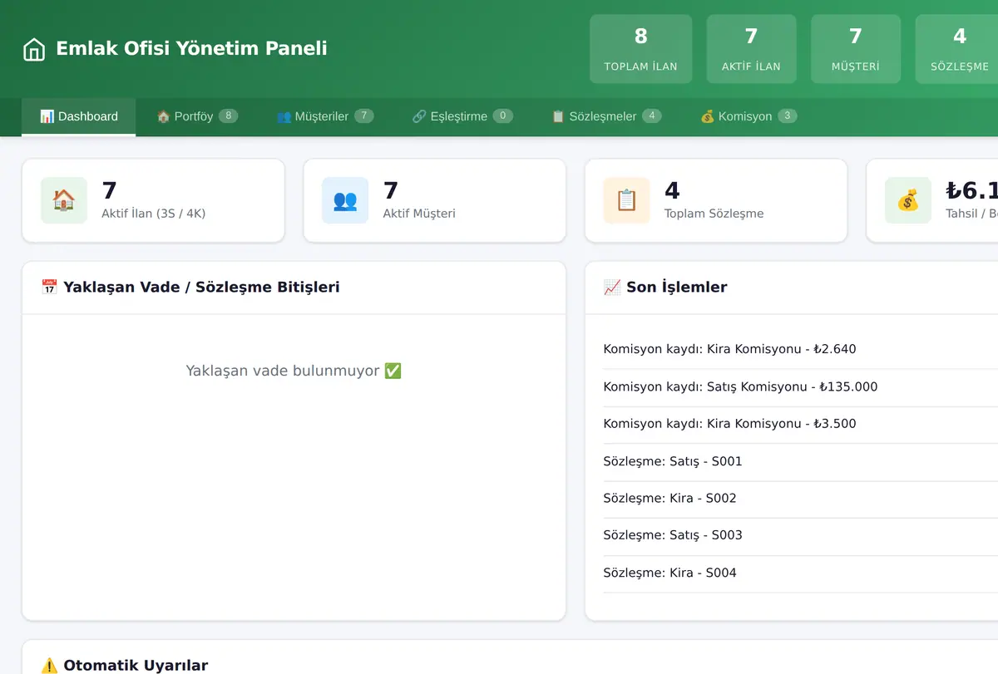Viewport: 998px width, 674px height.
Task: Click the Sözleşme: Satış - S003 row
Action: [800, 535]
